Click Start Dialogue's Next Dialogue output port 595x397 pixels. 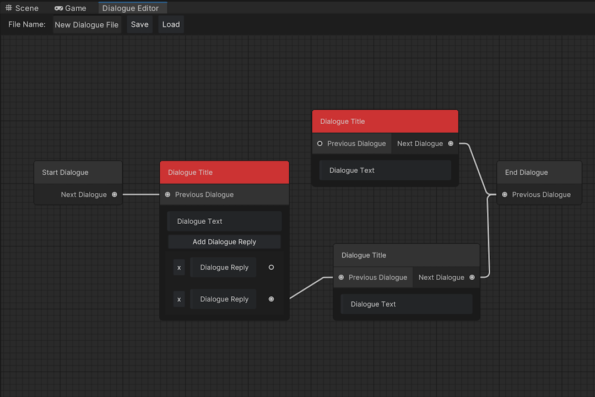click(x=115, y=195)
